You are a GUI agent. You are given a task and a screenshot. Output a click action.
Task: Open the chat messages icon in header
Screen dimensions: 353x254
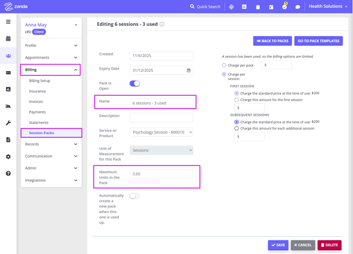298,7
